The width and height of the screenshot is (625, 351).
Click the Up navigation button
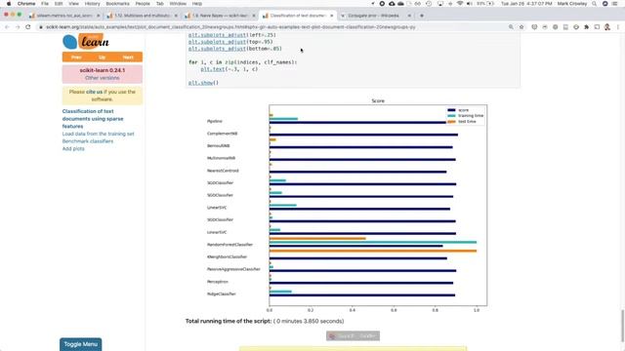102,58
